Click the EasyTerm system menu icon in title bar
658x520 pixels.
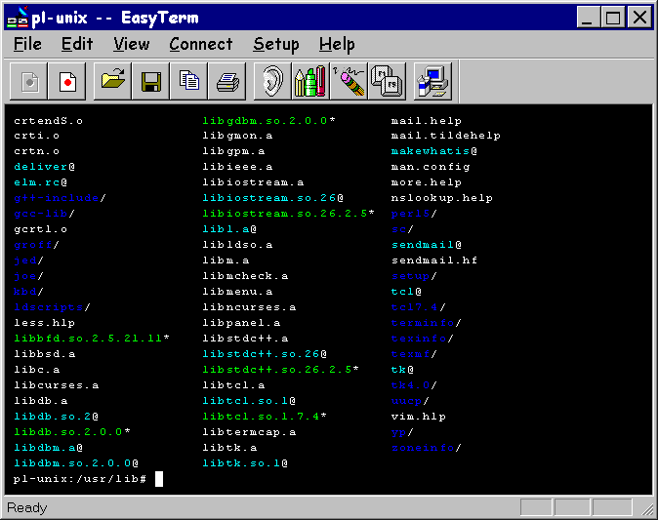18,17
